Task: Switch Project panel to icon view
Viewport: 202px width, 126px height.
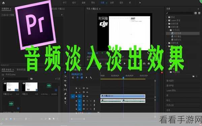Action: (x=11, y=119)
